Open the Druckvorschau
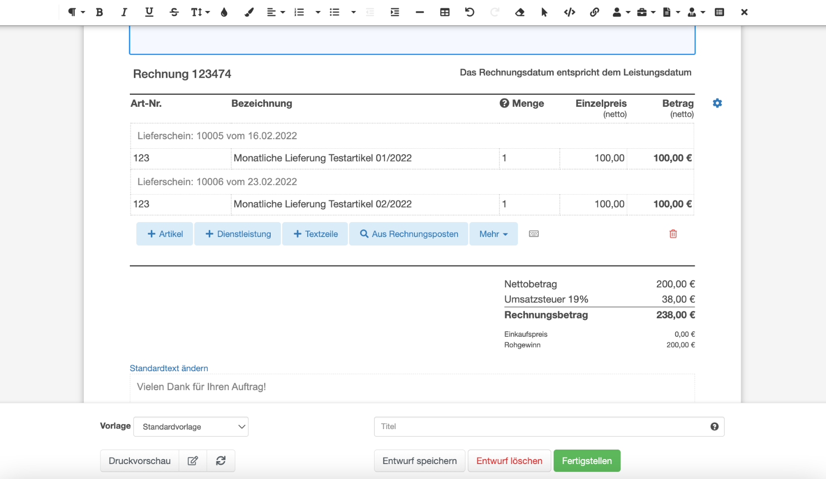The height and width of the screenshot is (479, 826). pyautogui.click(x=140, y=461)
